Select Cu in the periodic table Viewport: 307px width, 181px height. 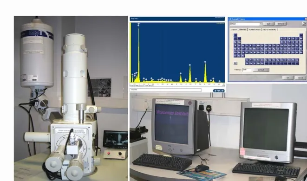[x=274, y=45]
